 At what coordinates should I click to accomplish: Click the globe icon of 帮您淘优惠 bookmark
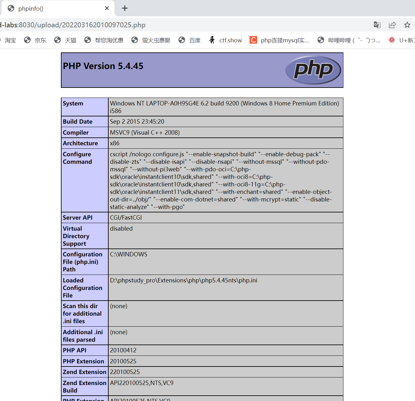[88, 40]
